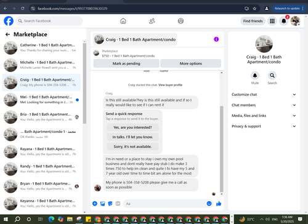Open the ENG language indicator in tray

[x=275, y=219]
